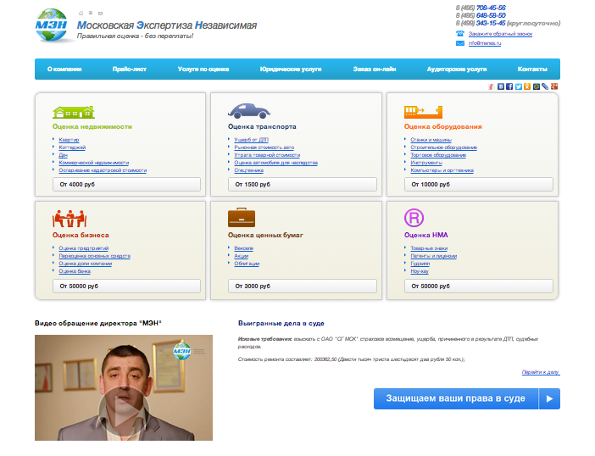Open the sitemap icon above the site title

[x=91, y=14]
